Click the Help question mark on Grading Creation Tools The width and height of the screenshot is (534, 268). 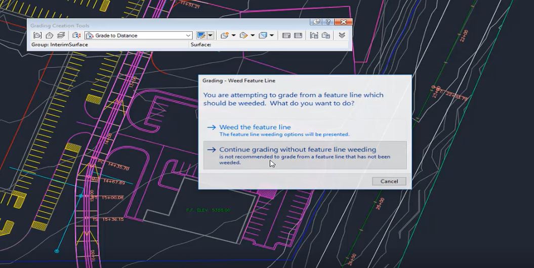point(328,22)
